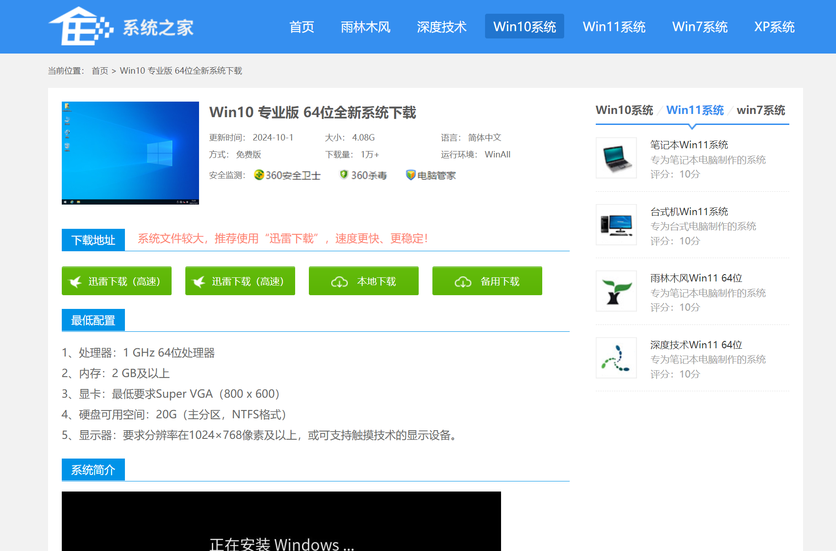The width and height of the screenshot is (836, 551).
Task: Click the Windows 10 desktop preview thumbnail
Action: (130, 153)
